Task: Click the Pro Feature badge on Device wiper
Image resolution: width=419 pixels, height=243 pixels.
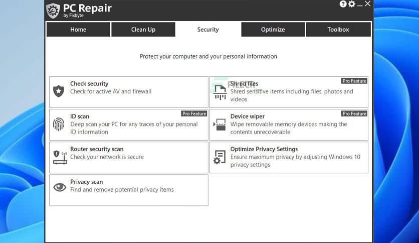Action: point(354,114)
